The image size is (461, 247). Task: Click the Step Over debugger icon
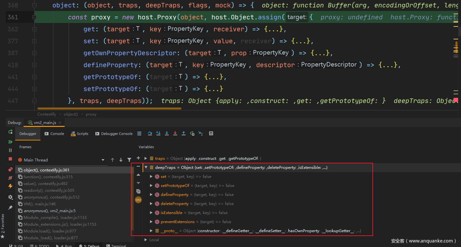click(150, 133)
